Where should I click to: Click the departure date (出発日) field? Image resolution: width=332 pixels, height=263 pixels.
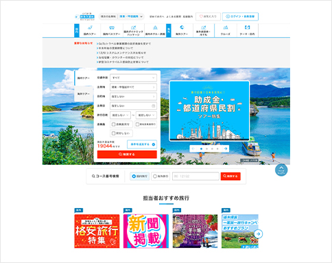(133, 106)
